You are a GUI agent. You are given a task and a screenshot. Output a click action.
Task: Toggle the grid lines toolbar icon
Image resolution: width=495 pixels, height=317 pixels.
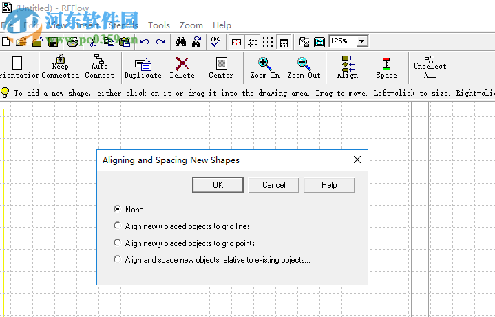252,42
